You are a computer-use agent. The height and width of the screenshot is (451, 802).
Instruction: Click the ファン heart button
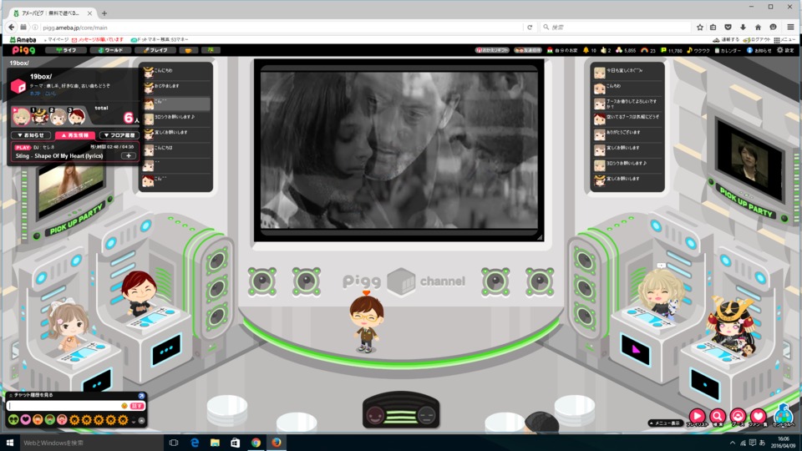click(758, 418)
